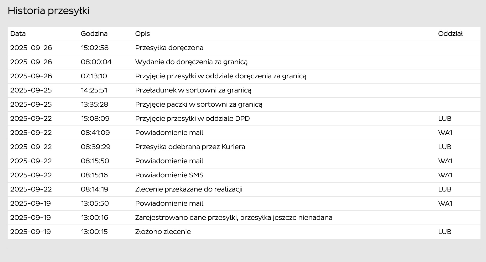Viewport: 486px width, 262px height.
Task: Click the "Powiadomienie SMS" event
Action: pos(169,175)
